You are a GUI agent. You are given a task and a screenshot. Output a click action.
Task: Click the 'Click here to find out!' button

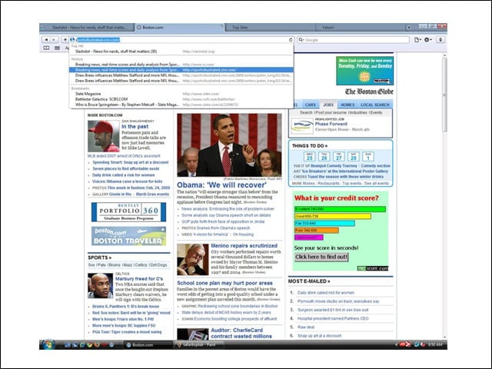coord(321,257)
